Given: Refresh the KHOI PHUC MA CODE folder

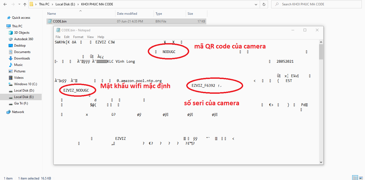Looking at the screenshot, I should pyautogui.click(x=264, y=4).
